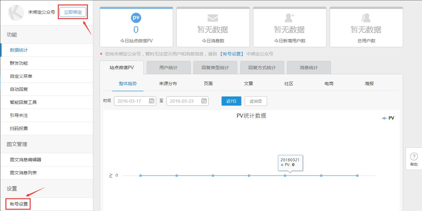Click the help question mark icon
Viewport: 422px width, 211px height.
click(x=414, y=156)
